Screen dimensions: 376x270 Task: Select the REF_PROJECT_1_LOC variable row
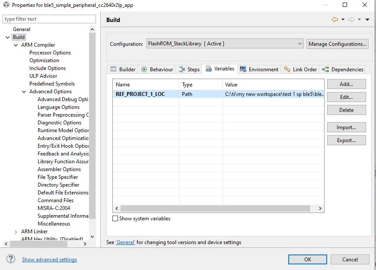218,94
